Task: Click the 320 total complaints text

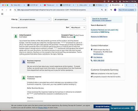Action: 105,74
